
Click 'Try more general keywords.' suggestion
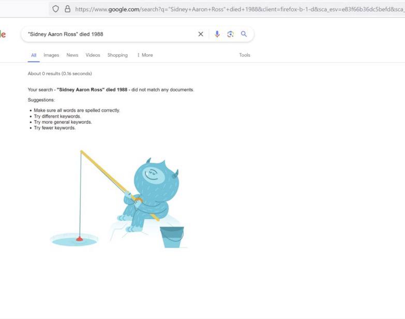[x=63, y=122]
